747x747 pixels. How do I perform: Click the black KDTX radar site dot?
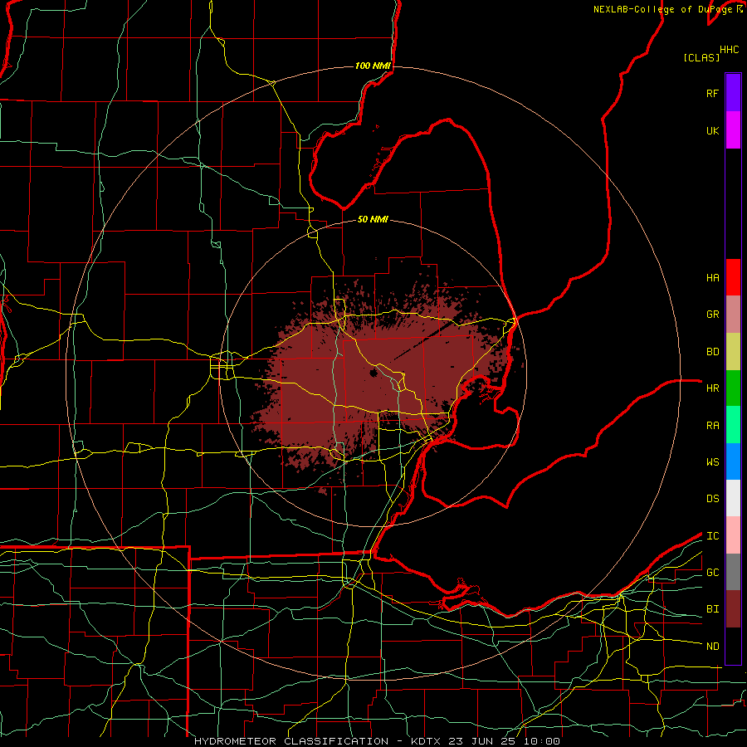click(373, 373)
